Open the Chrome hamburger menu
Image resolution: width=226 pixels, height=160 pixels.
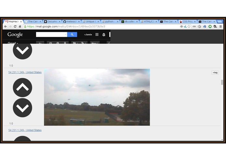coord(220,27)
